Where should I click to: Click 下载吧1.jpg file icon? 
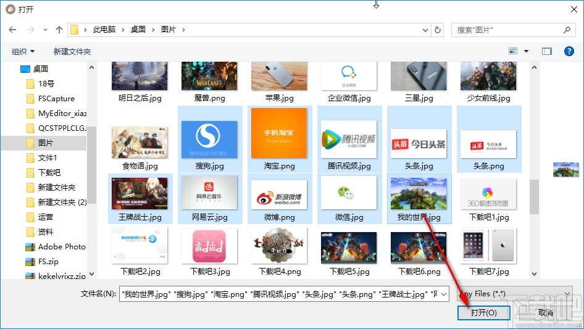point(488,194)
